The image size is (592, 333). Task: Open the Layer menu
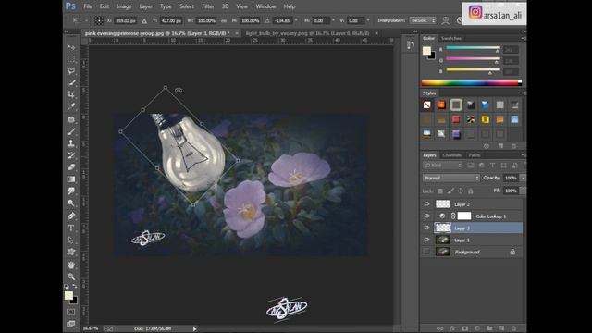pos(146,6)
